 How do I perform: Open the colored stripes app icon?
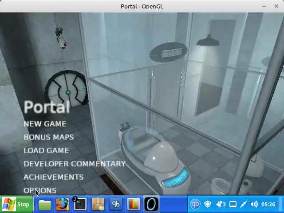[x=134, y=204]
